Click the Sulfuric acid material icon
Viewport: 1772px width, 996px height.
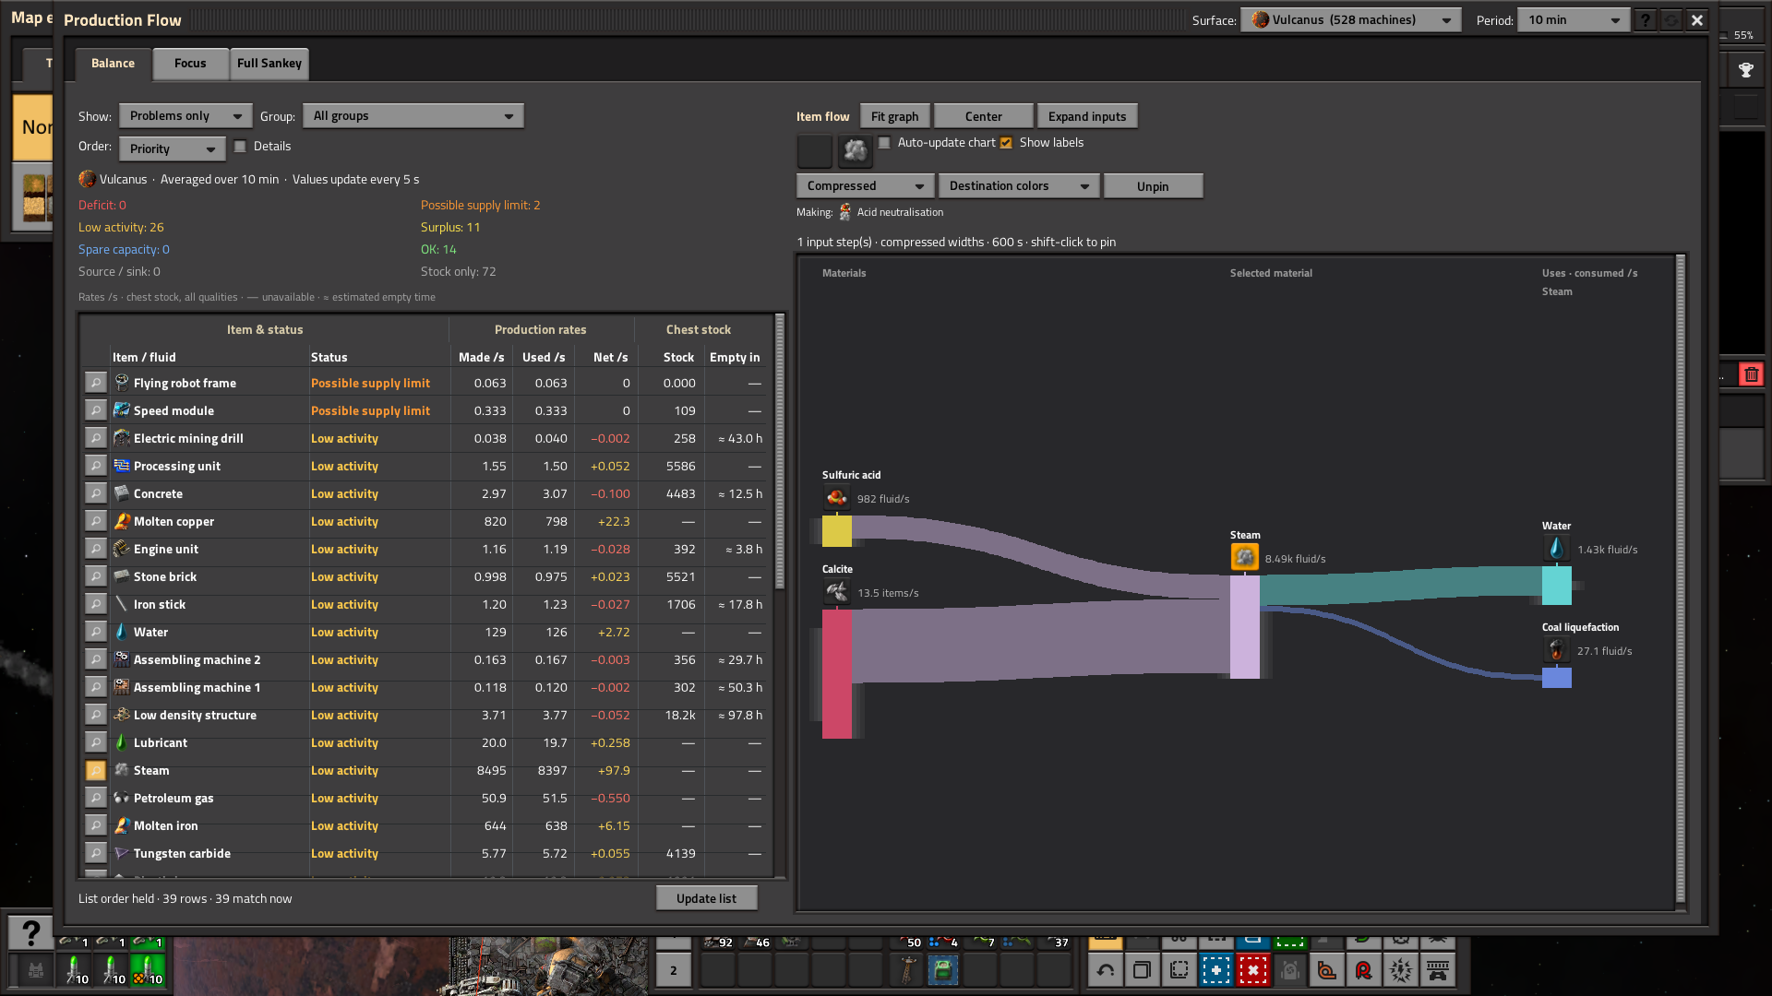[x=836, y=498]
